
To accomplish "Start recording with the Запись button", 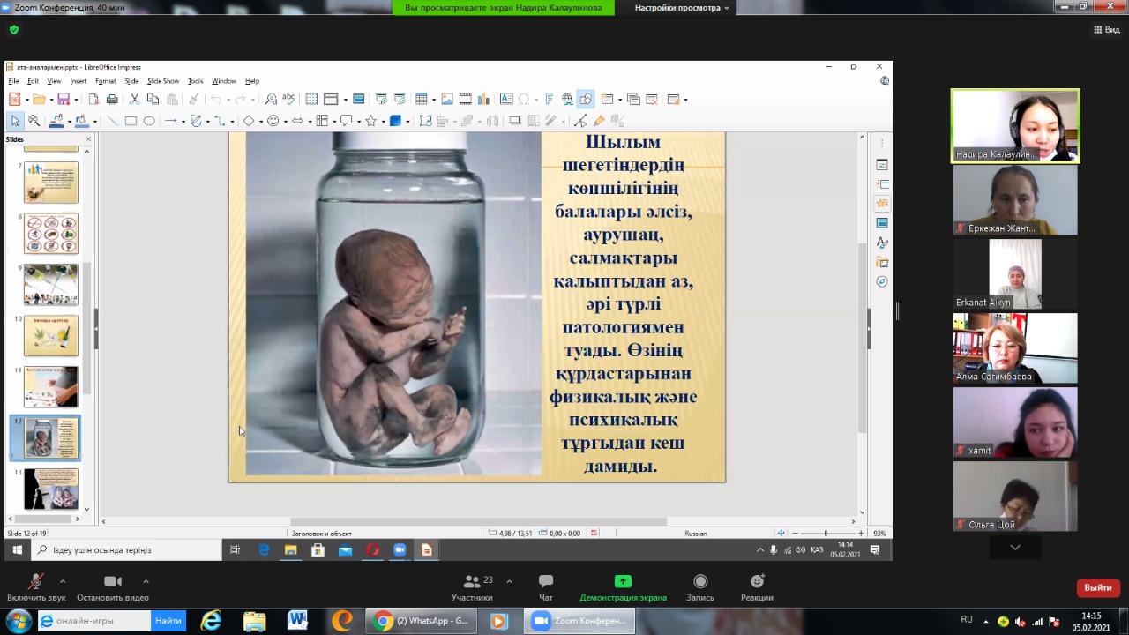I will (700, 587).
